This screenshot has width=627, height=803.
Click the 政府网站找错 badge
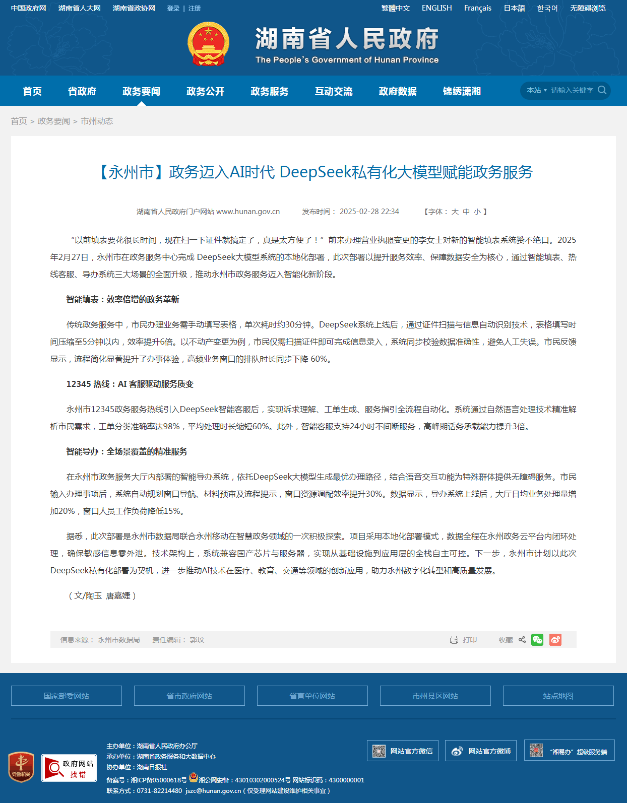click(69, 768)
